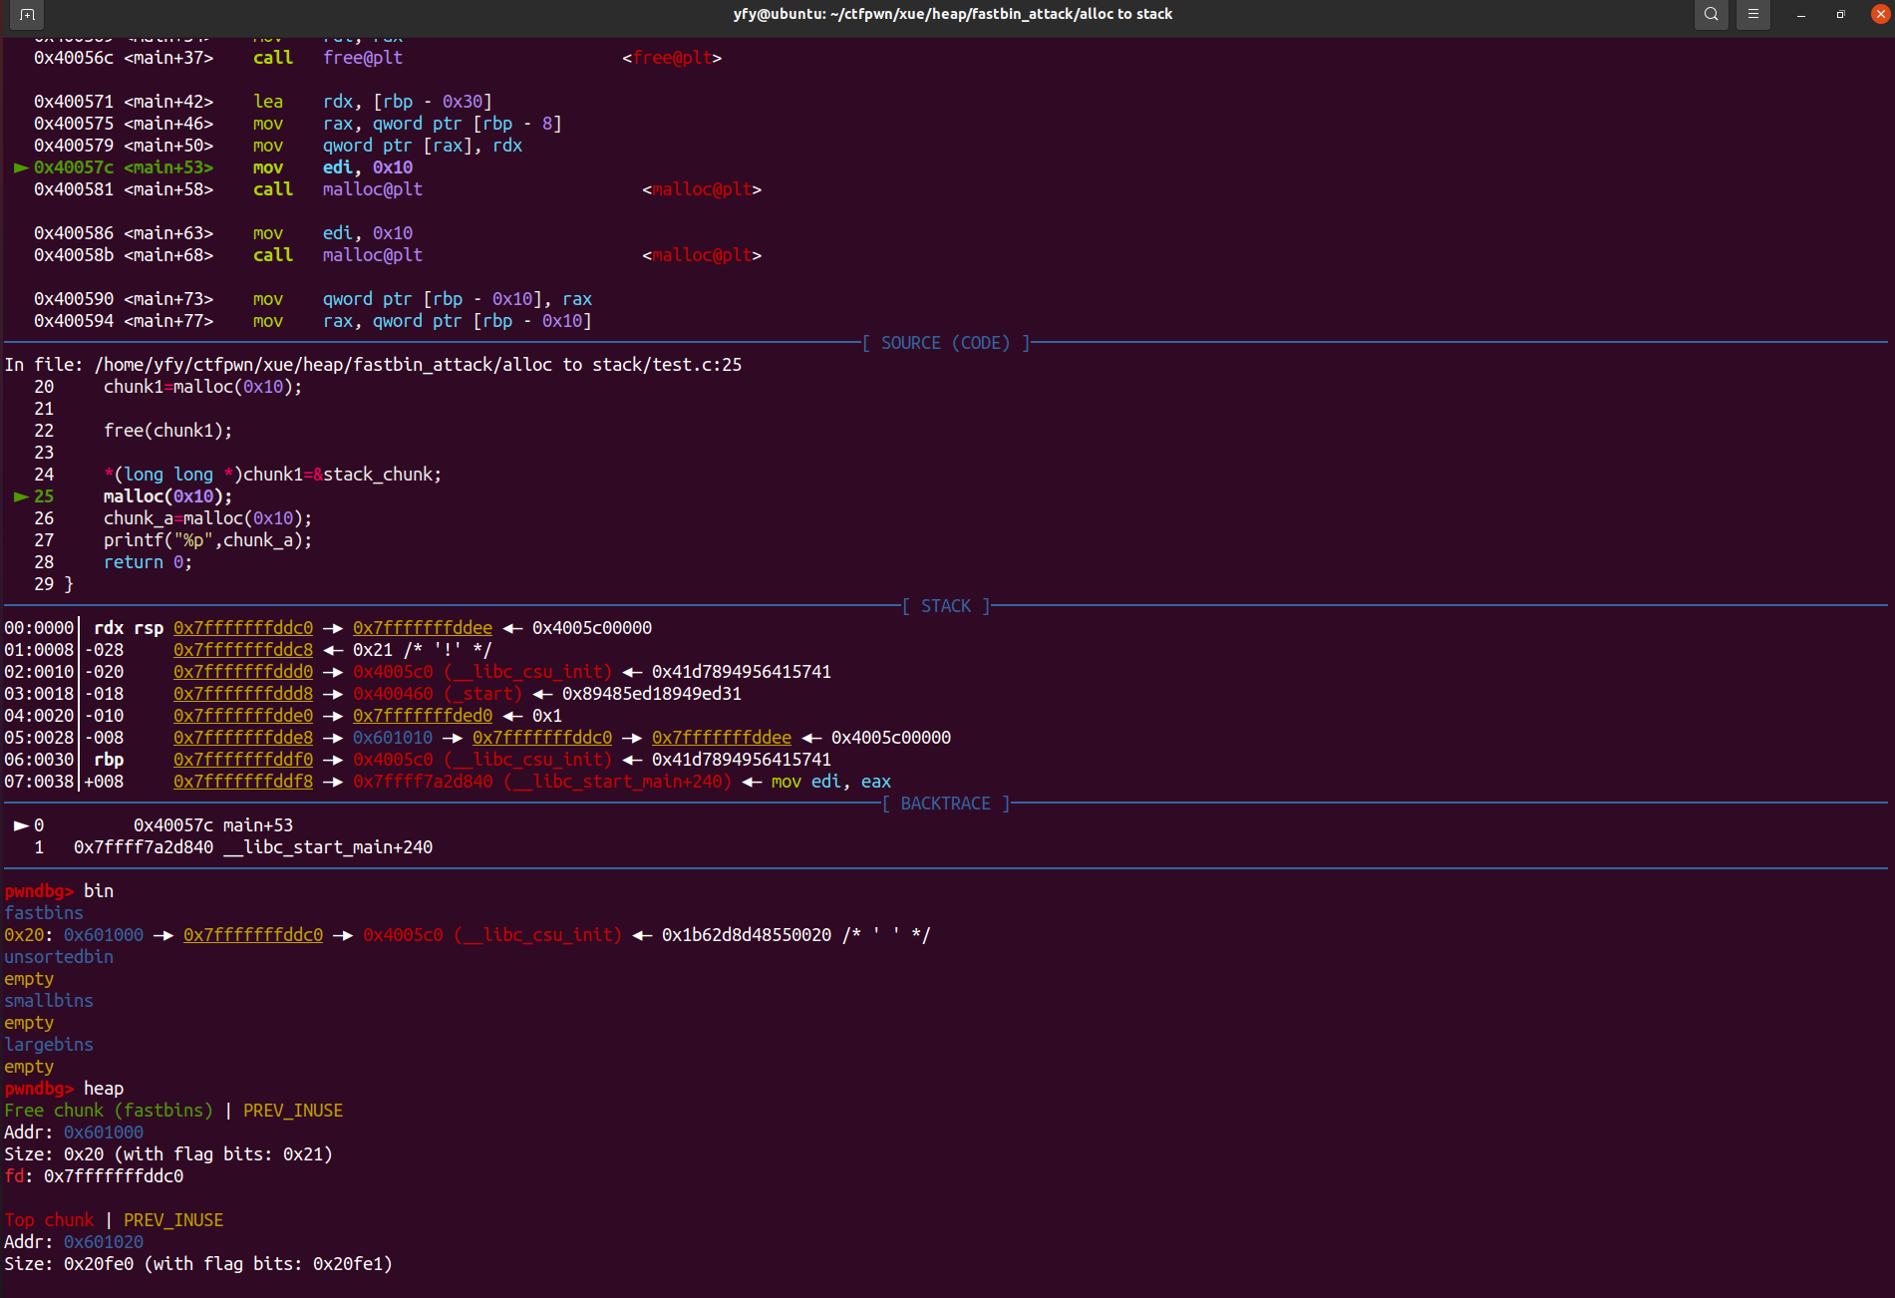
Task: Click source line 22 'free(chunk1);'
Action: (167, 431)
